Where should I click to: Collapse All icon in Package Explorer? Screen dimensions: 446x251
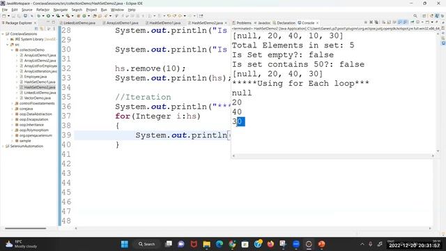pyautogui.click(x=36, y=29)
